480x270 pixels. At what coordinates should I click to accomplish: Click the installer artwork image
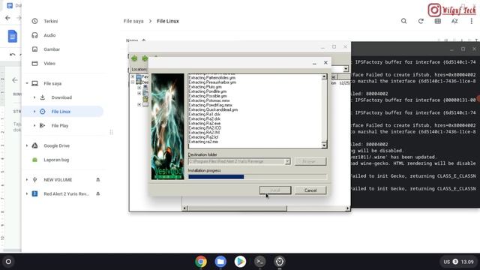click(x=168, y=127)
